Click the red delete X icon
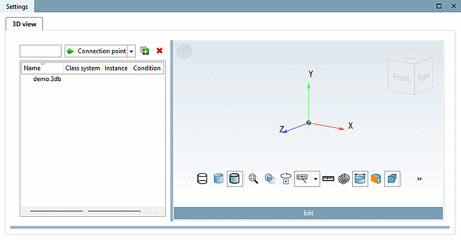 (x=160, y=51)
